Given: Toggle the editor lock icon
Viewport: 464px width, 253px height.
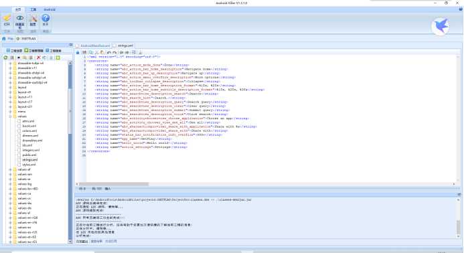Looking at the screenshot, I should point(78,52).
